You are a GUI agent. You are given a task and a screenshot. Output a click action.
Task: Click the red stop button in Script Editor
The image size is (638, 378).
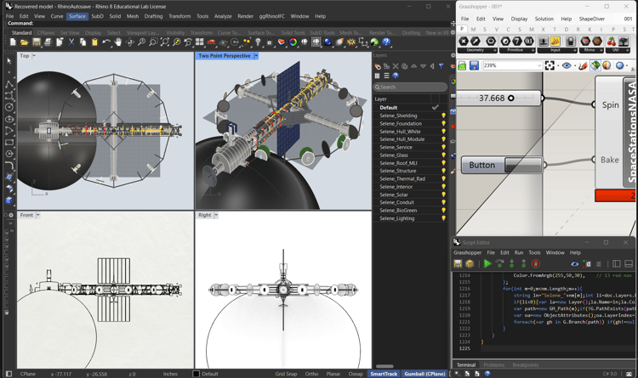(x=535, y=264)
